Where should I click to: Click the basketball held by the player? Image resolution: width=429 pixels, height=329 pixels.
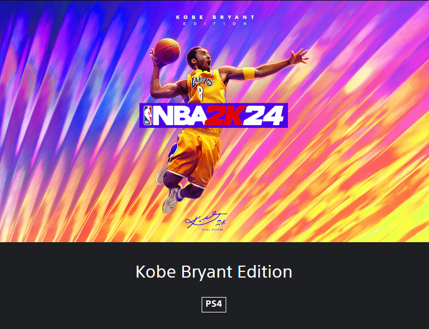click(167, 51)
